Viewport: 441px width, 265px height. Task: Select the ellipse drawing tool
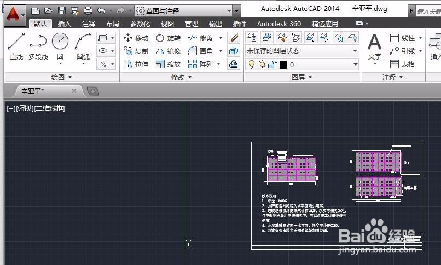coord(103,51)
